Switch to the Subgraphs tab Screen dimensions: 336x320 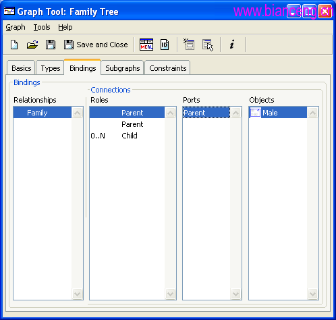tap(123, 68)
